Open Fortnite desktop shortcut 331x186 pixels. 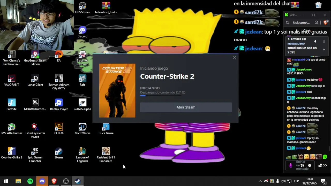coord(12,105)
